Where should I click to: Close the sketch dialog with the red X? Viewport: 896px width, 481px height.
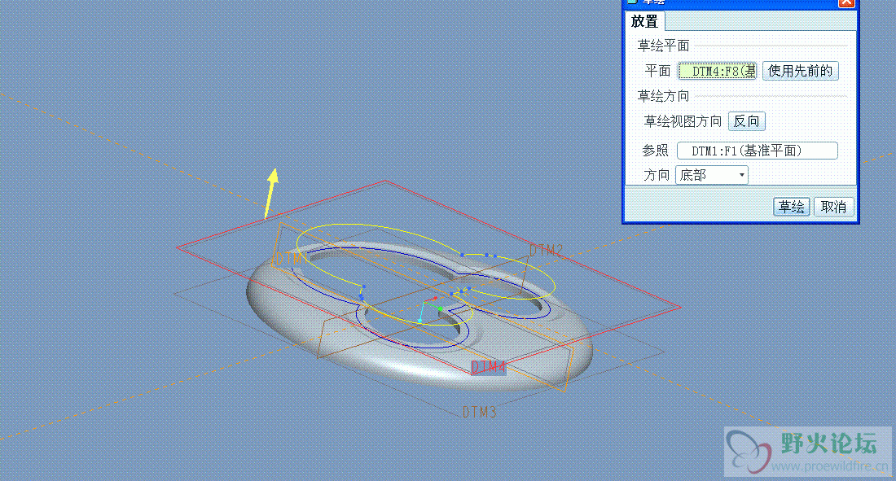tap(846, 3)
